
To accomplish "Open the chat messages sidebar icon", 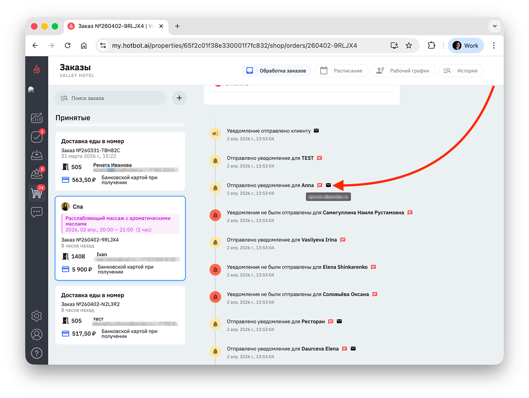I will (x=36, y=212).
